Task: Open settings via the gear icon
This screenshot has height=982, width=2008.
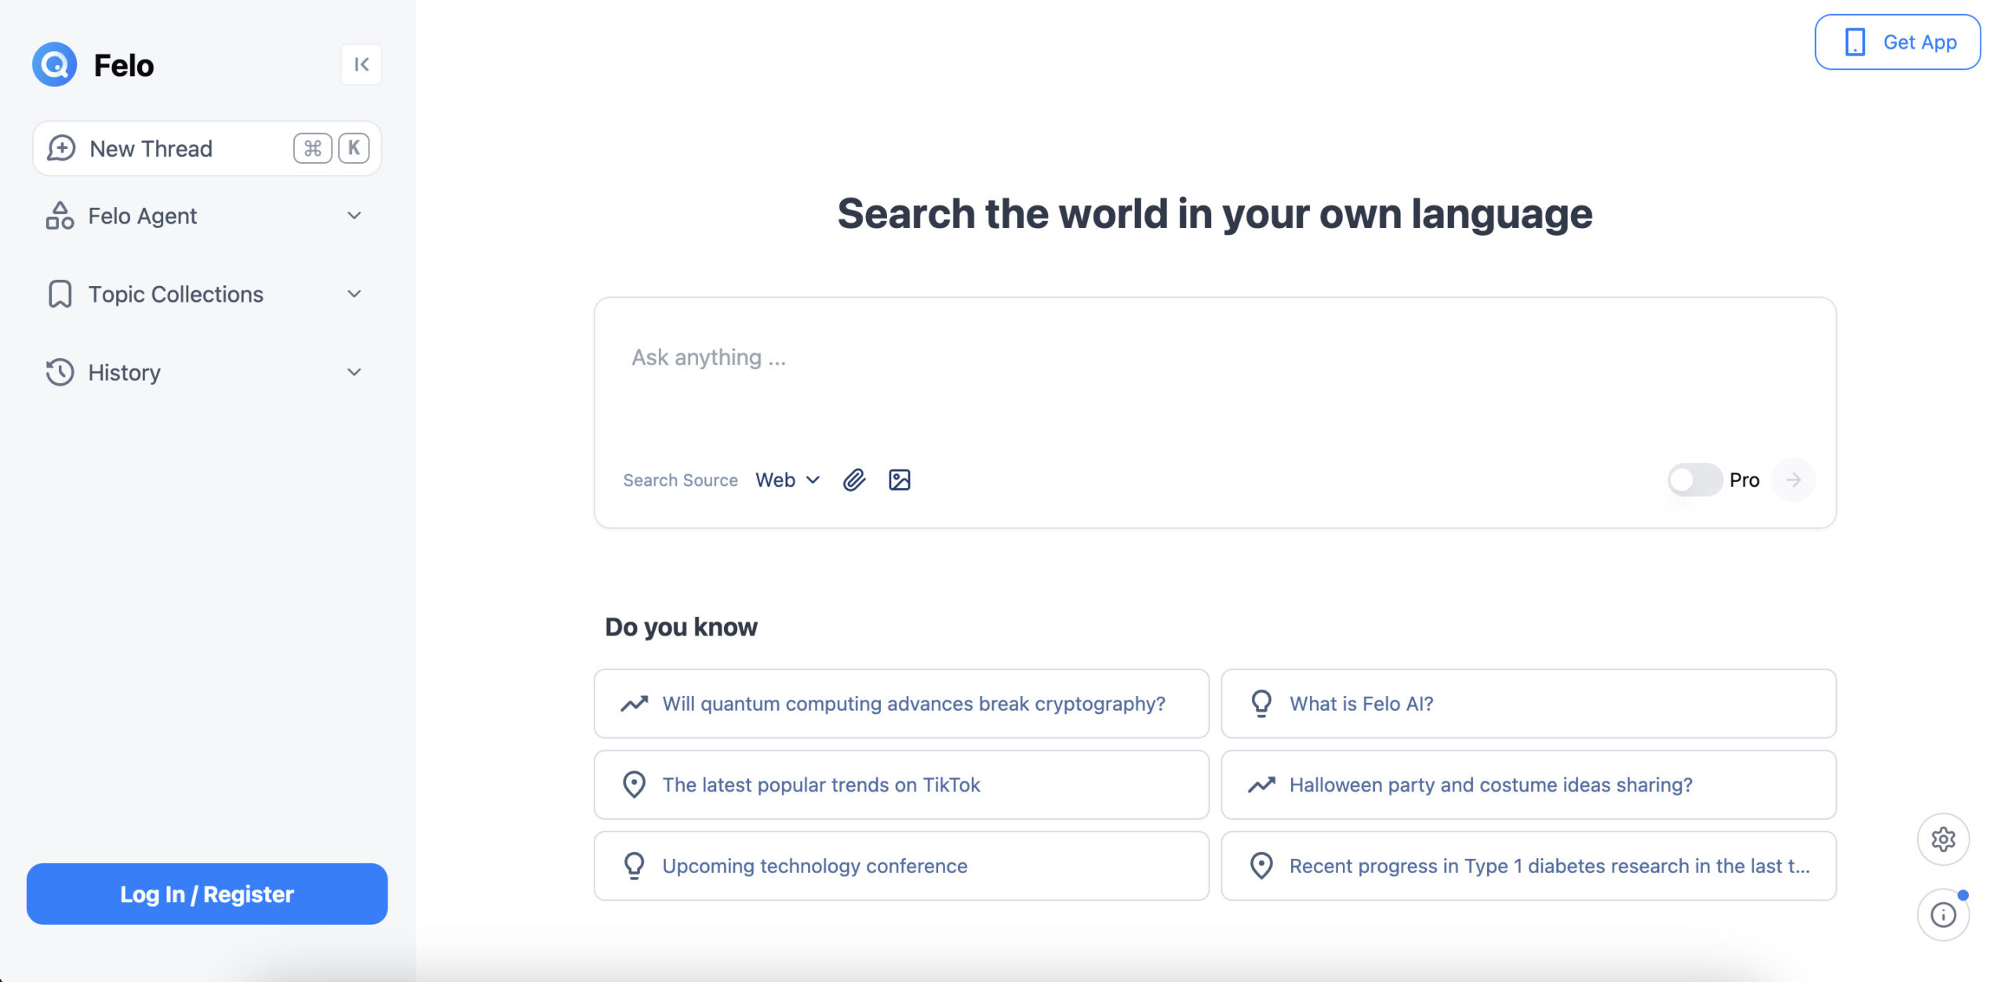Action: tap(1943, 839)
